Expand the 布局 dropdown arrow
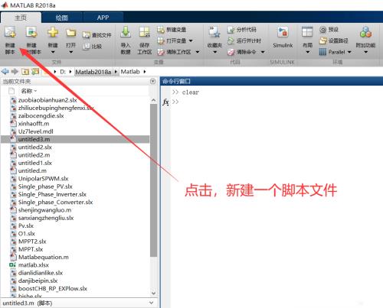383x308 pixels. [x=308, y=52]
